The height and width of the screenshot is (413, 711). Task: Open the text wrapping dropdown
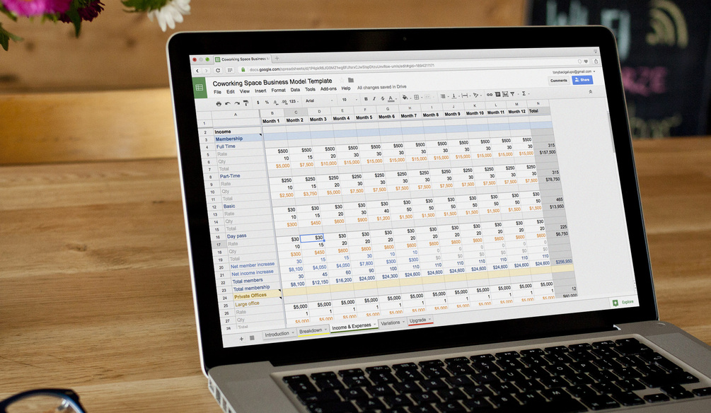click(x=466, y=95)
